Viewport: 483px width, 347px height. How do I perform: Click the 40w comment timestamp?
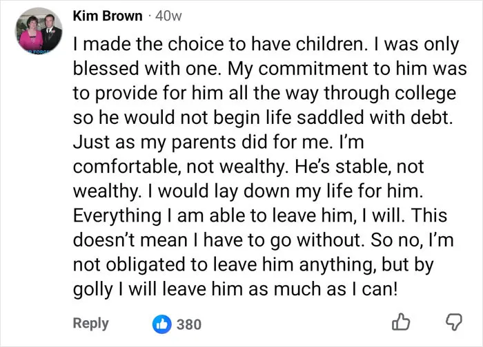click(x=168, y=16)
